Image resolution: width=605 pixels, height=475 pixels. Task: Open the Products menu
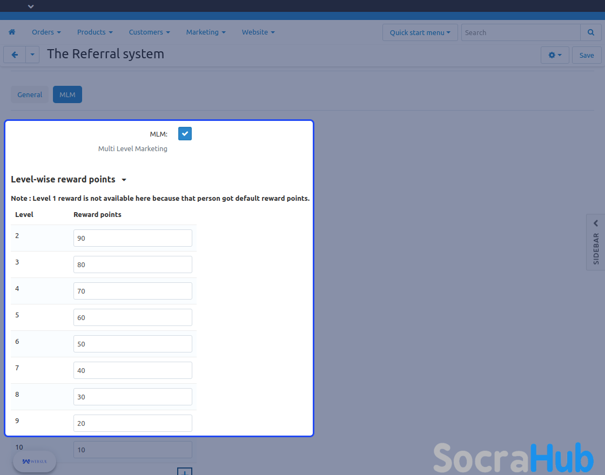click(x=95, y=32)
